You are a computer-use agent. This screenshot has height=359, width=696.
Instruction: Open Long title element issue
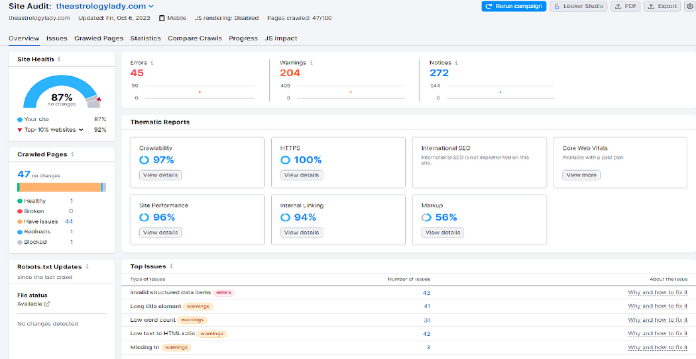pyautogui.click(x=156, y=306)
